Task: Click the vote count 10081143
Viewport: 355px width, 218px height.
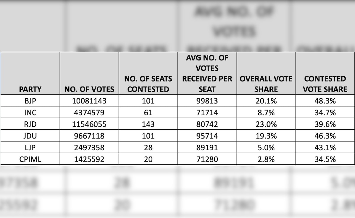Action: (x=89, y=101)
